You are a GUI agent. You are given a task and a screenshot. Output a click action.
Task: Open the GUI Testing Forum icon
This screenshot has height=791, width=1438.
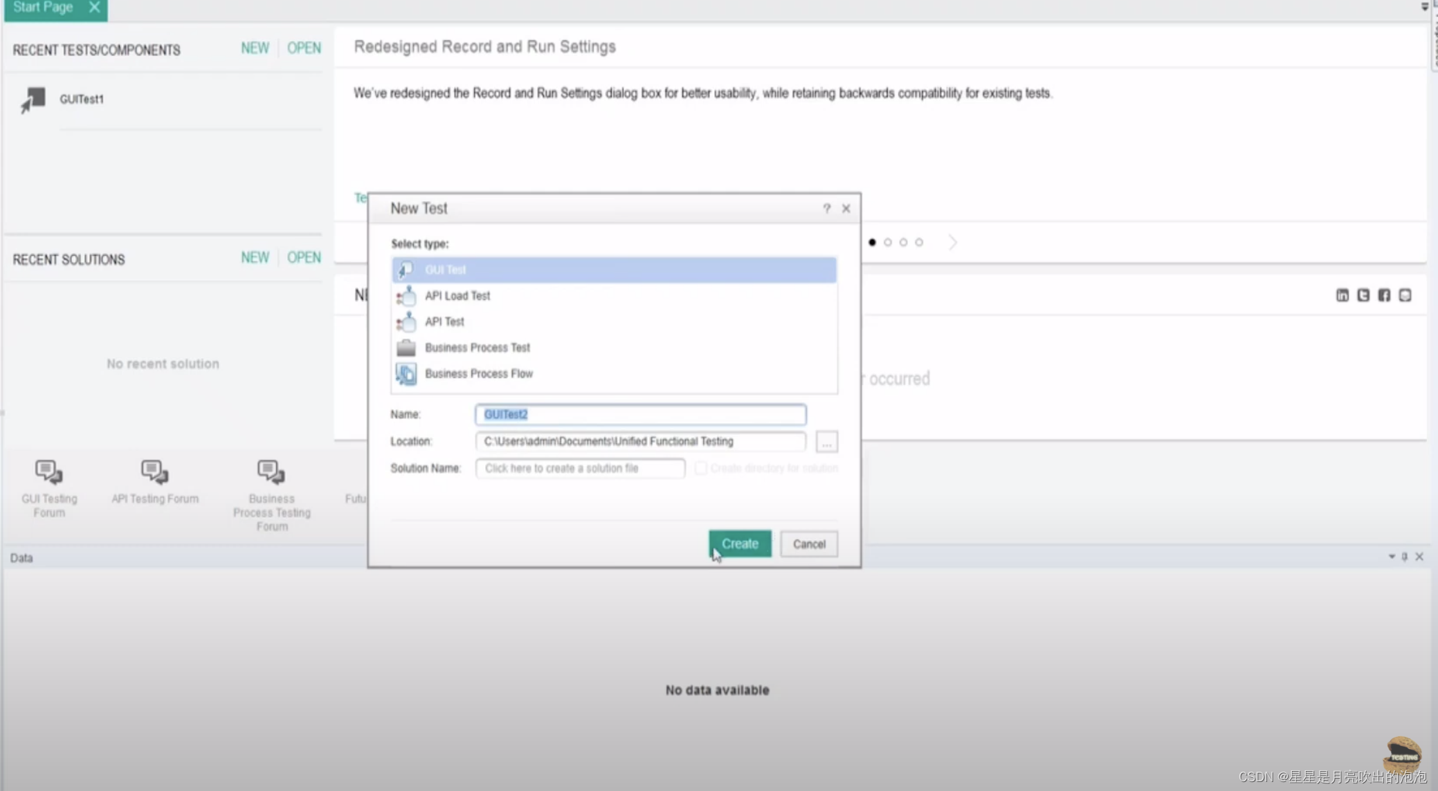49,473
